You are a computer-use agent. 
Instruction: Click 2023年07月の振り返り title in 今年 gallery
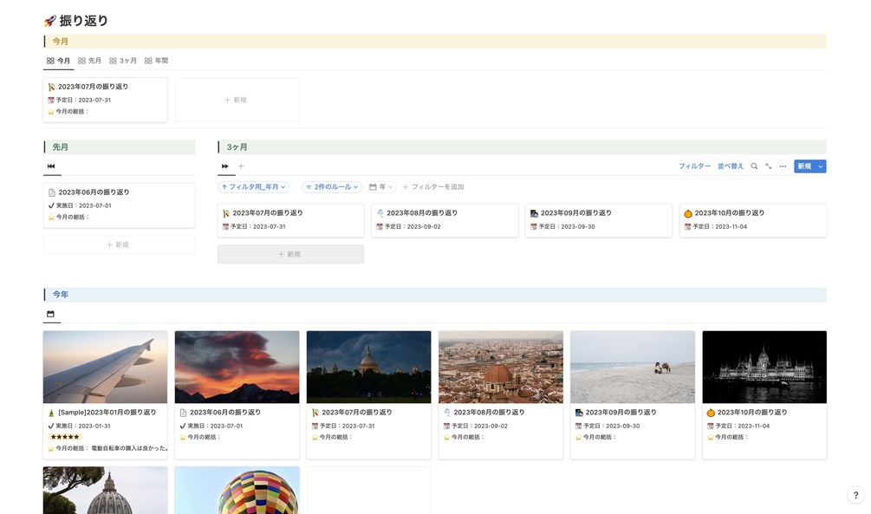356,413
